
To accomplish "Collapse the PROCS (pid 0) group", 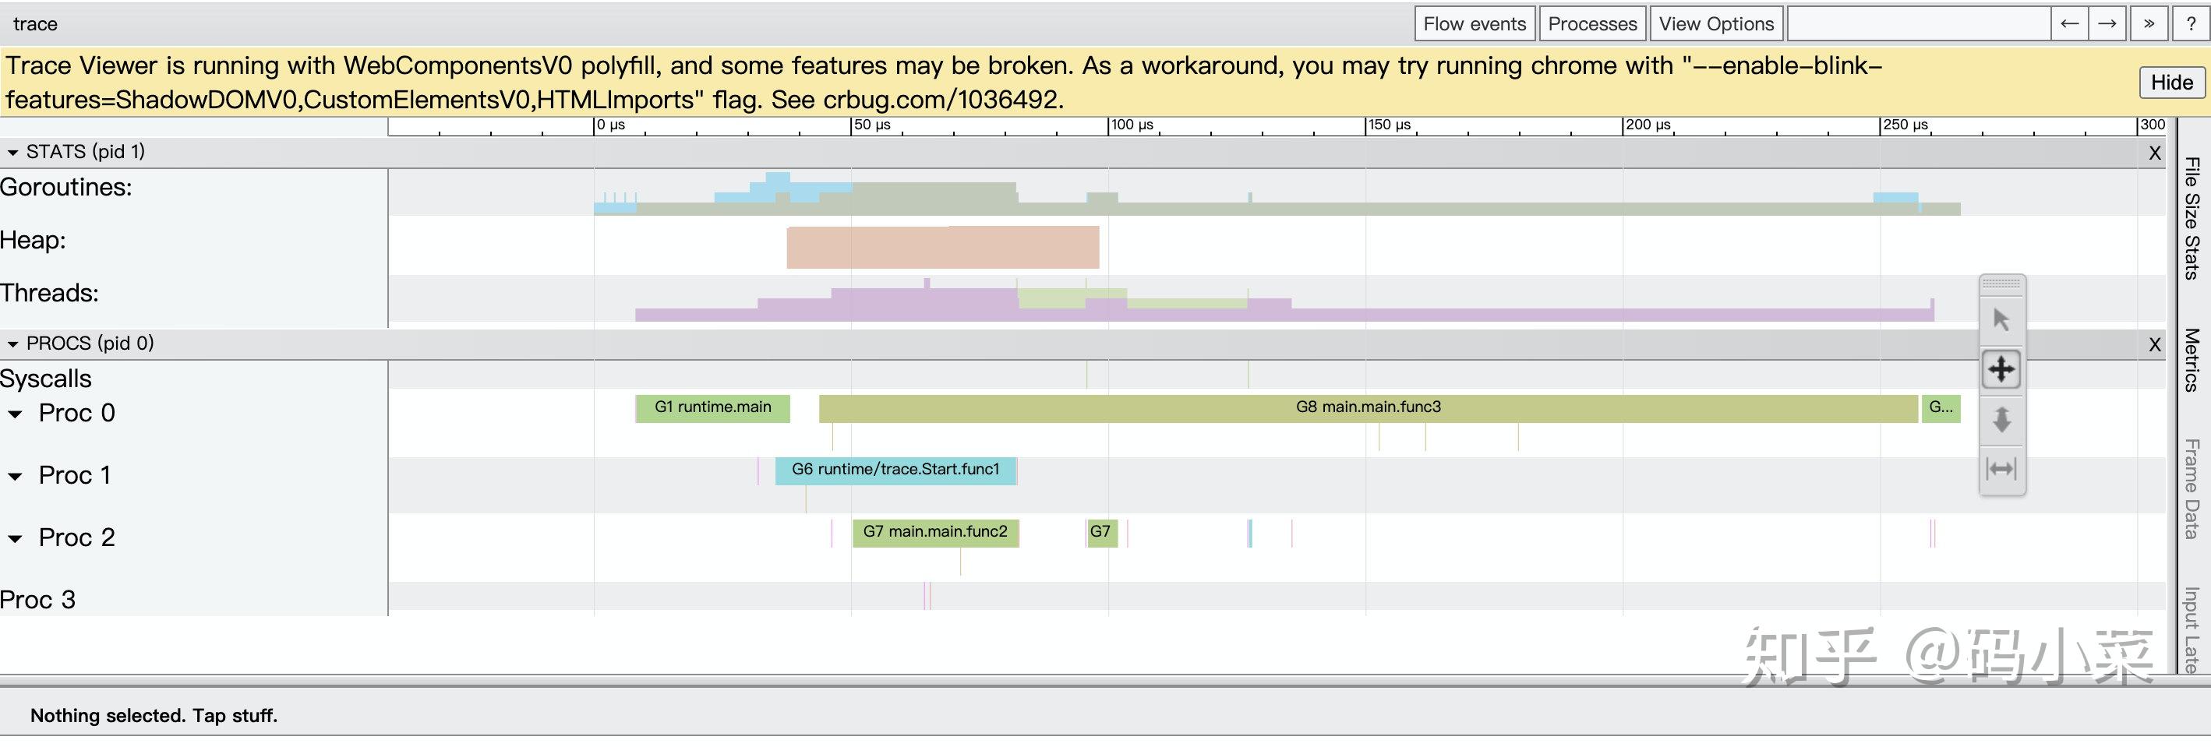I will pos(13,344).
